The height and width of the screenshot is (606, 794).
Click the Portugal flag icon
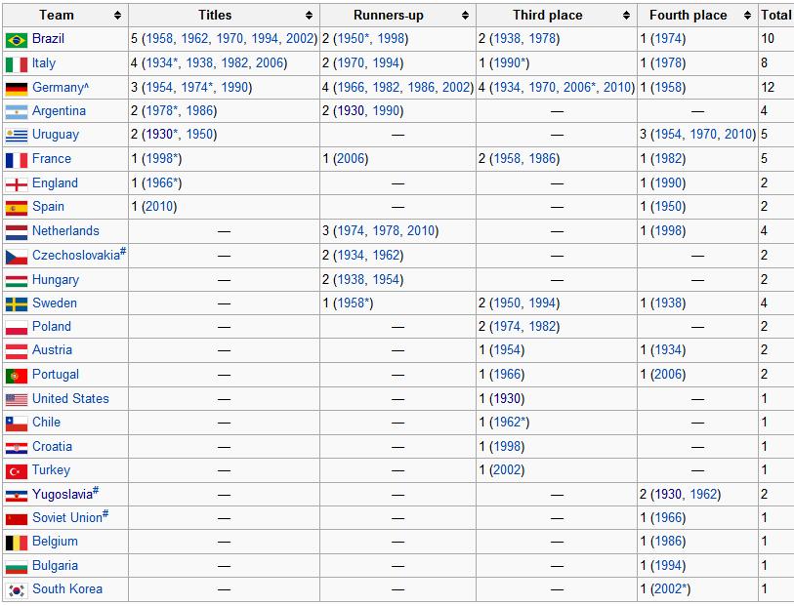17,376
